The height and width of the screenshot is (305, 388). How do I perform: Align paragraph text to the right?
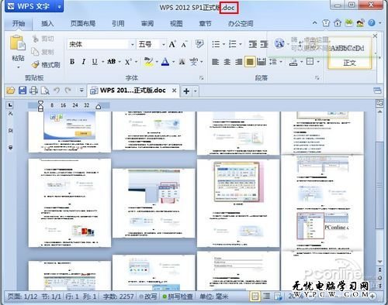[238, 62]
